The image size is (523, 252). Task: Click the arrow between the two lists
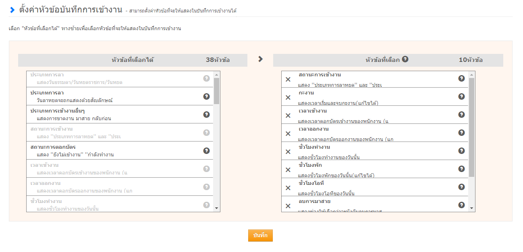260,59
